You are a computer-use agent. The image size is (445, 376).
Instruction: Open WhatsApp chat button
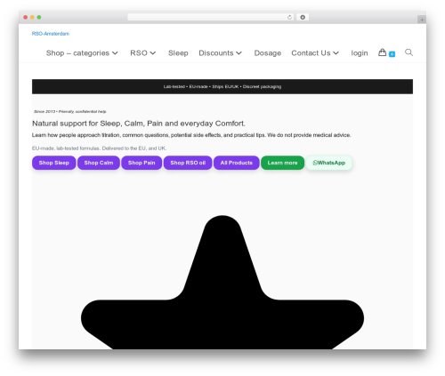[329, 163]
